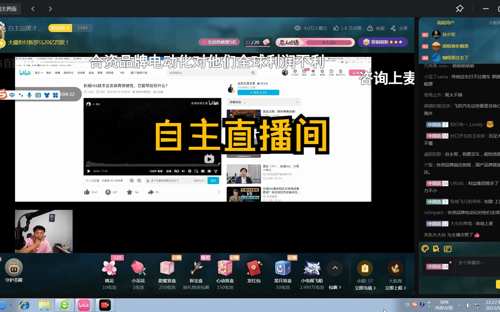Click 举报 to report the stream

(376, 28)
